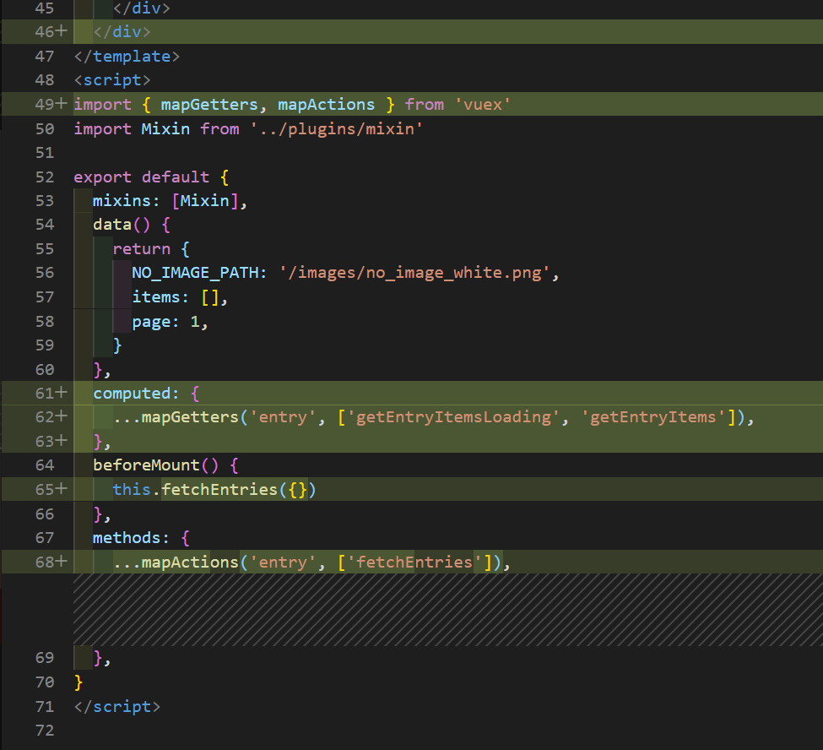The width and height of the screenshot is (823, 750).
Task: Click 'beforeMount()' on line 64
Action: (156, 465)
